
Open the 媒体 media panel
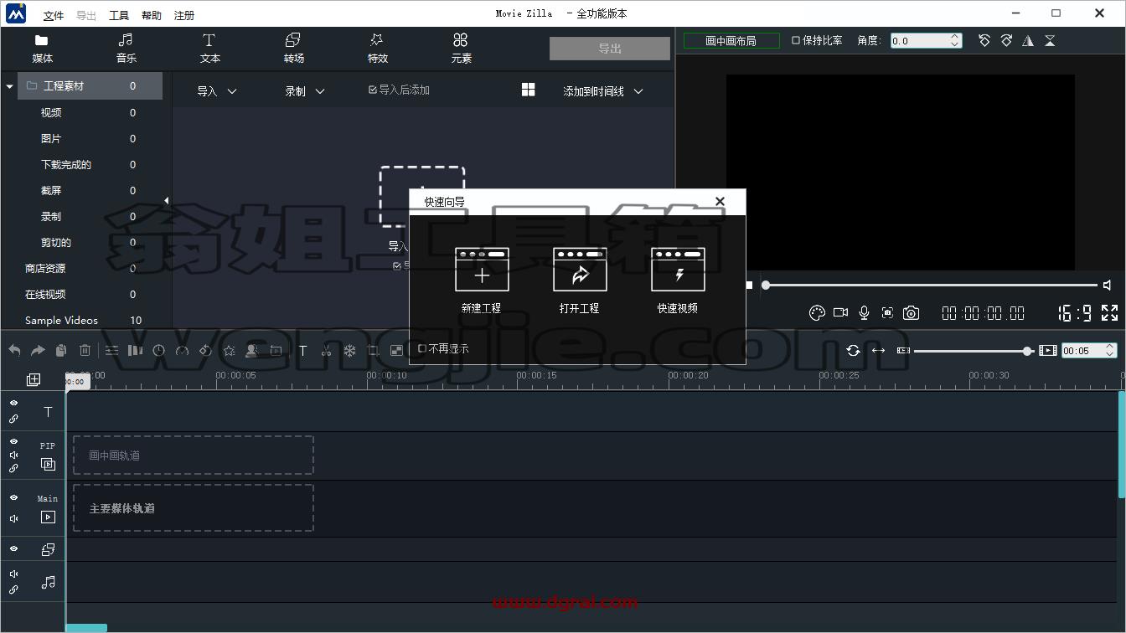tap(42, 49)
